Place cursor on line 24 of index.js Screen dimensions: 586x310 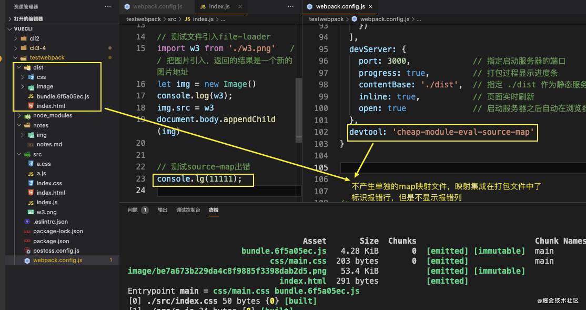click(229, 191)
